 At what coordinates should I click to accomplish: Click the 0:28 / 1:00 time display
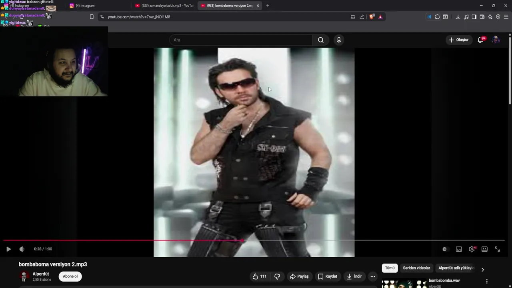(x=43, y=249)
